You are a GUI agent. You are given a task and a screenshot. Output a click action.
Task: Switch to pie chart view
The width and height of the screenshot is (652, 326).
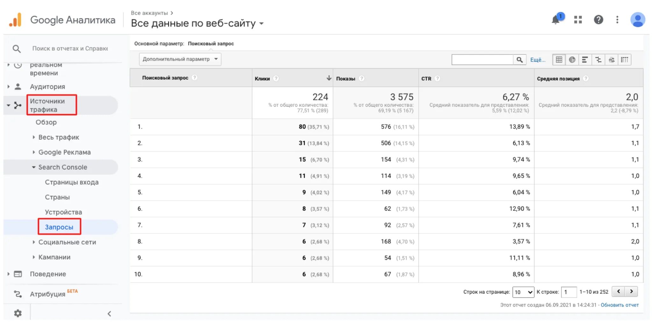point(572,60)
